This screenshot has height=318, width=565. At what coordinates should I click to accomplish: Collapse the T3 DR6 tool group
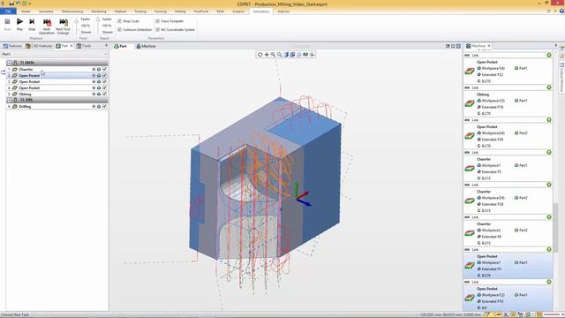pos(10,100)
